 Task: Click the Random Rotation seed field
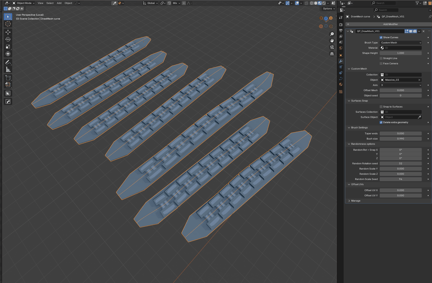coord(401,164)
